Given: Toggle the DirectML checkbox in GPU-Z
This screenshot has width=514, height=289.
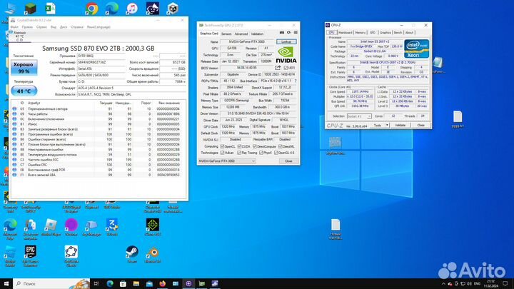Looking at the screenshot, I should point(281,146).
